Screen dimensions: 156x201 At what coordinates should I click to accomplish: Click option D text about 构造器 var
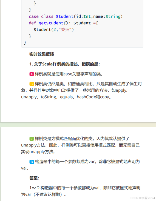80,165
